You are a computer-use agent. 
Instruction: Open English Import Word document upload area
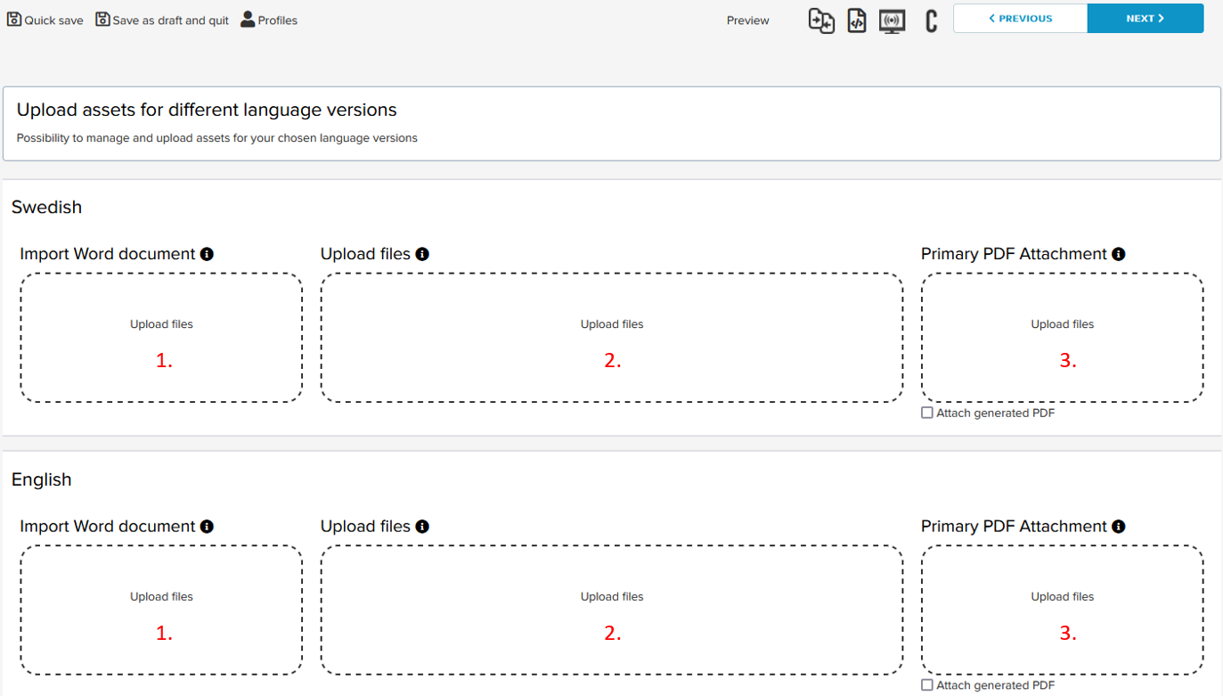point(161,610)
